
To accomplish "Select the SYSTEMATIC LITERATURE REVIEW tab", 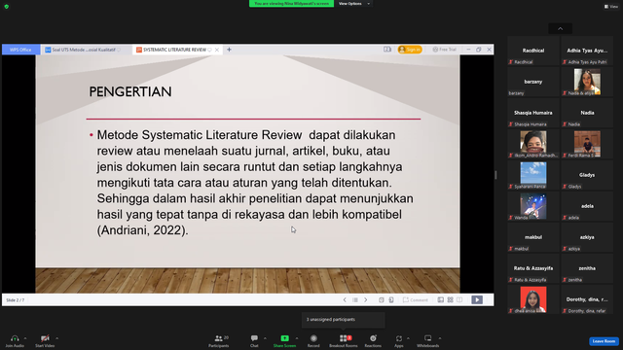I will tap(174, 50).
